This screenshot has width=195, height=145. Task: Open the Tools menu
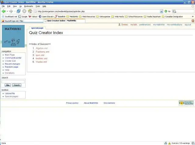pos(38,6)
